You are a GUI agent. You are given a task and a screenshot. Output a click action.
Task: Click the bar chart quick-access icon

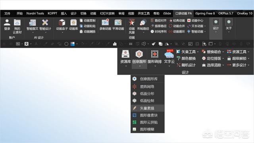pyautogui.click(x=115, y=44)
